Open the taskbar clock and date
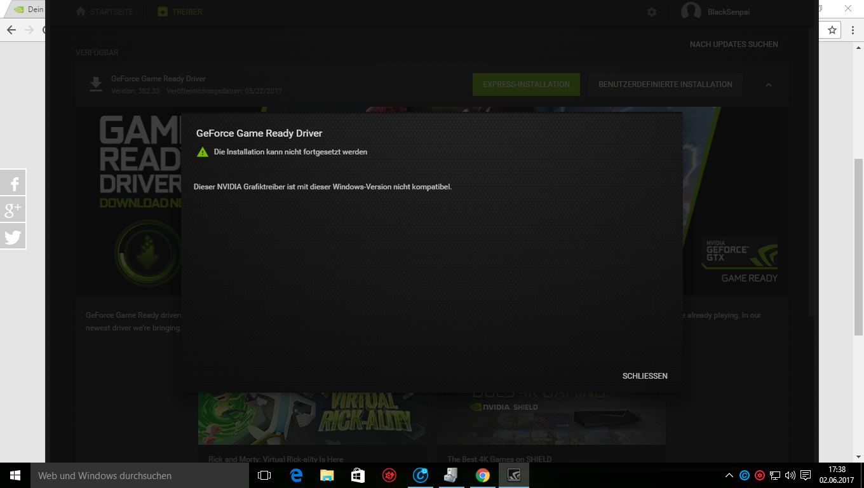The width and height of the screenshot is (864, 488). click(x=836, y=475)
